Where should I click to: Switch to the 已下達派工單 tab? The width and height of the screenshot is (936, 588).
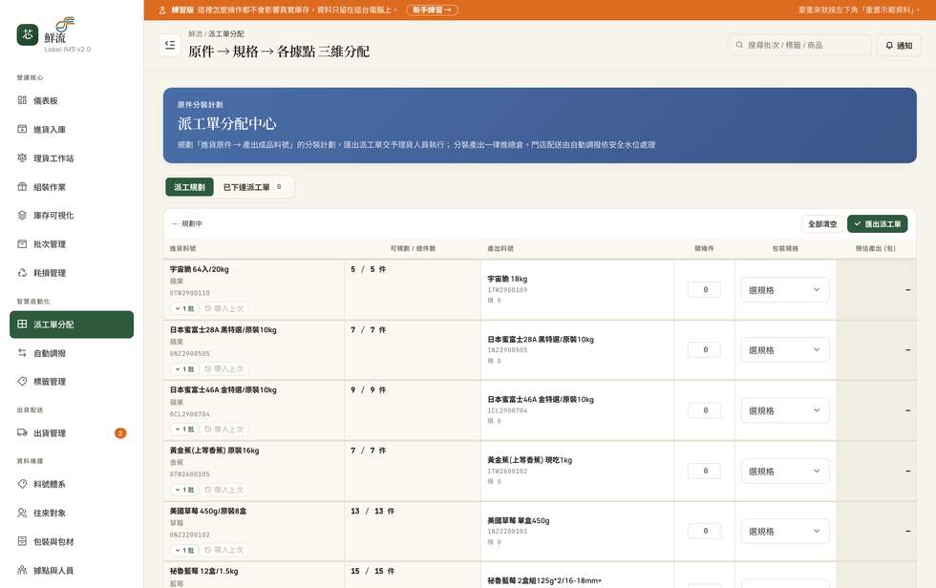tap(252, 187)
